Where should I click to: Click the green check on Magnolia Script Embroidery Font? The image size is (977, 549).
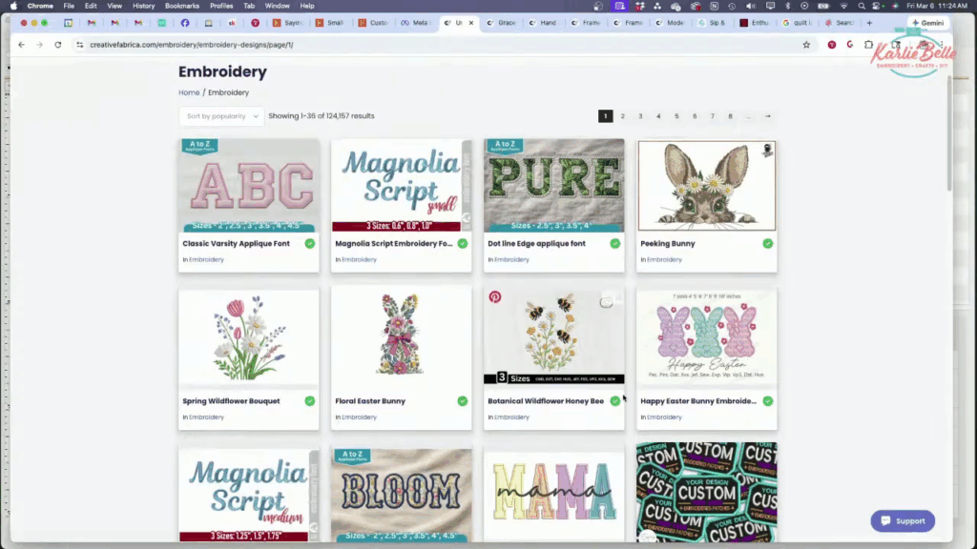463,243
